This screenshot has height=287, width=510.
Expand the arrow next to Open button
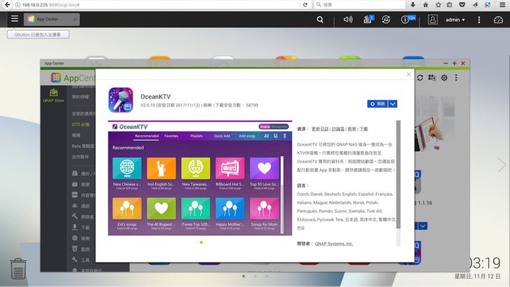393,104
